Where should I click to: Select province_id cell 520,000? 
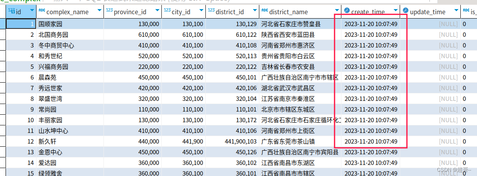click(132, 56)
